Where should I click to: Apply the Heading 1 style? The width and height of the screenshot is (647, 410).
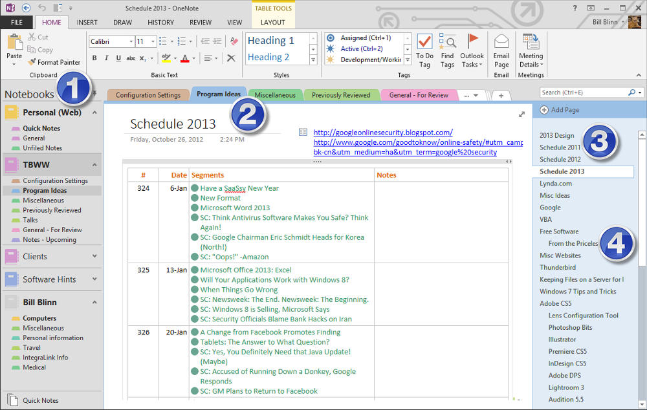(270, 41)
